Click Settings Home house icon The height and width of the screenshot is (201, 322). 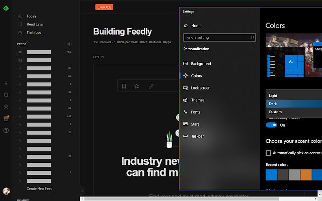(x=186, y=26)
